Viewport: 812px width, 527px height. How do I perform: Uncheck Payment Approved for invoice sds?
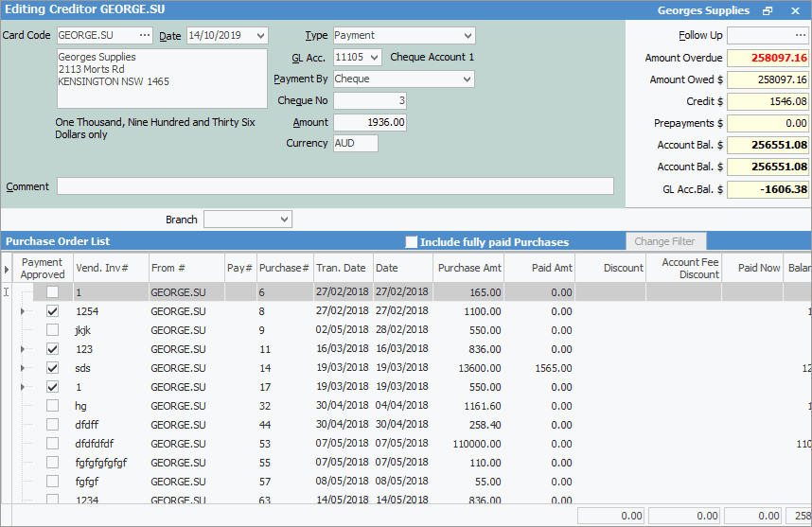[x=53, y=368]
